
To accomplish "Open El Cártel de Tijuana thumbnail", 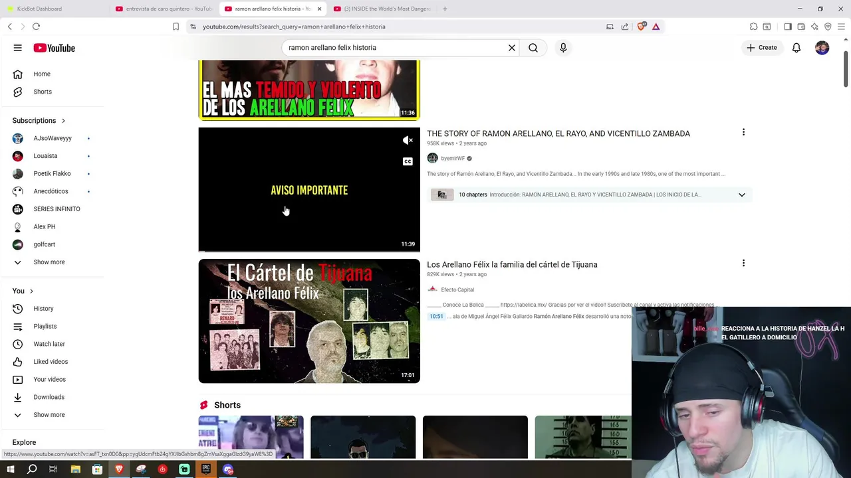I will tap(309, 321).
